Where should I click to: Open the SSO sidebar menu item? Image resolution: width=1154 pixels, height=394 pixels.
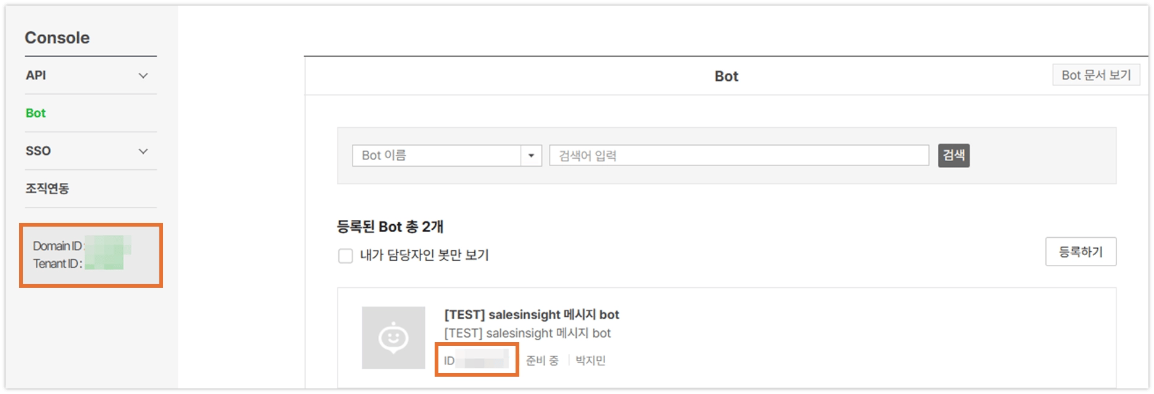tap(38, 151)
